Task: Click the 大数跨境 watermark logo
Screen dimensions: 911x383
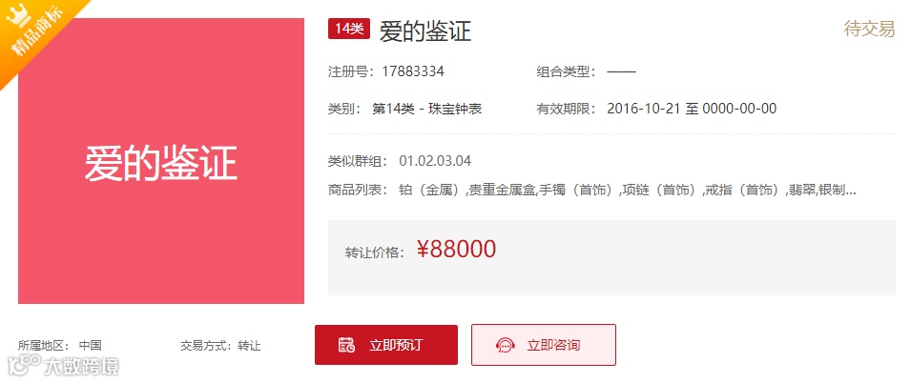Action: tap(63, 366)
